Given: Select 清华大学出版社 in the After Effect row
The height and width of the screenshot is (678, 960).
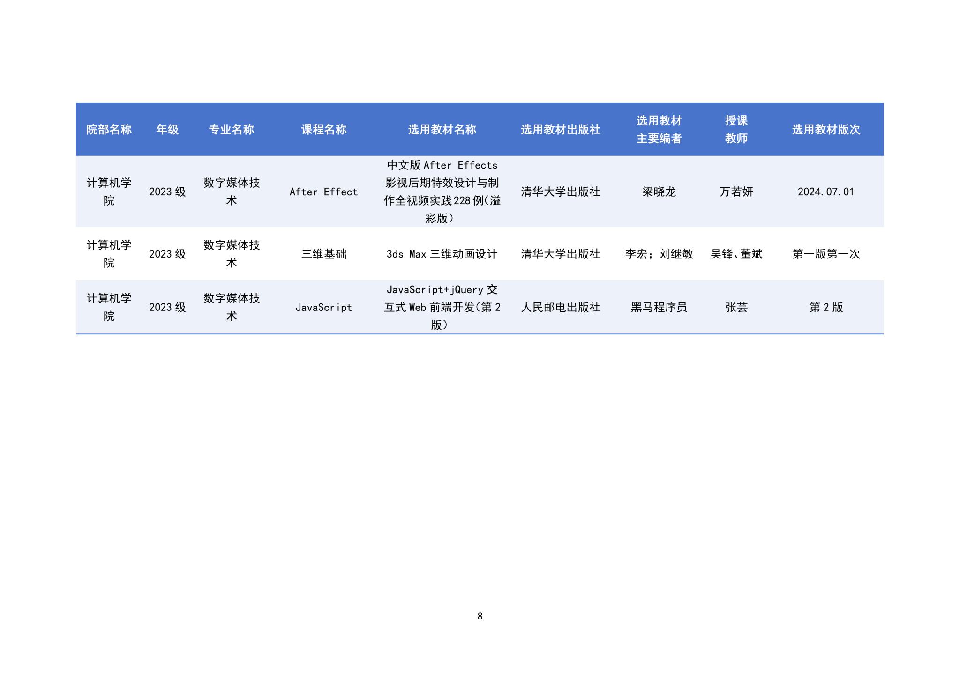Looking at the screenshot, I should [x=561, y=192].
